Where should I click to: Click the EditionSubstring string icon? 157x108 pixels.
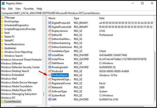pos(50,43)
